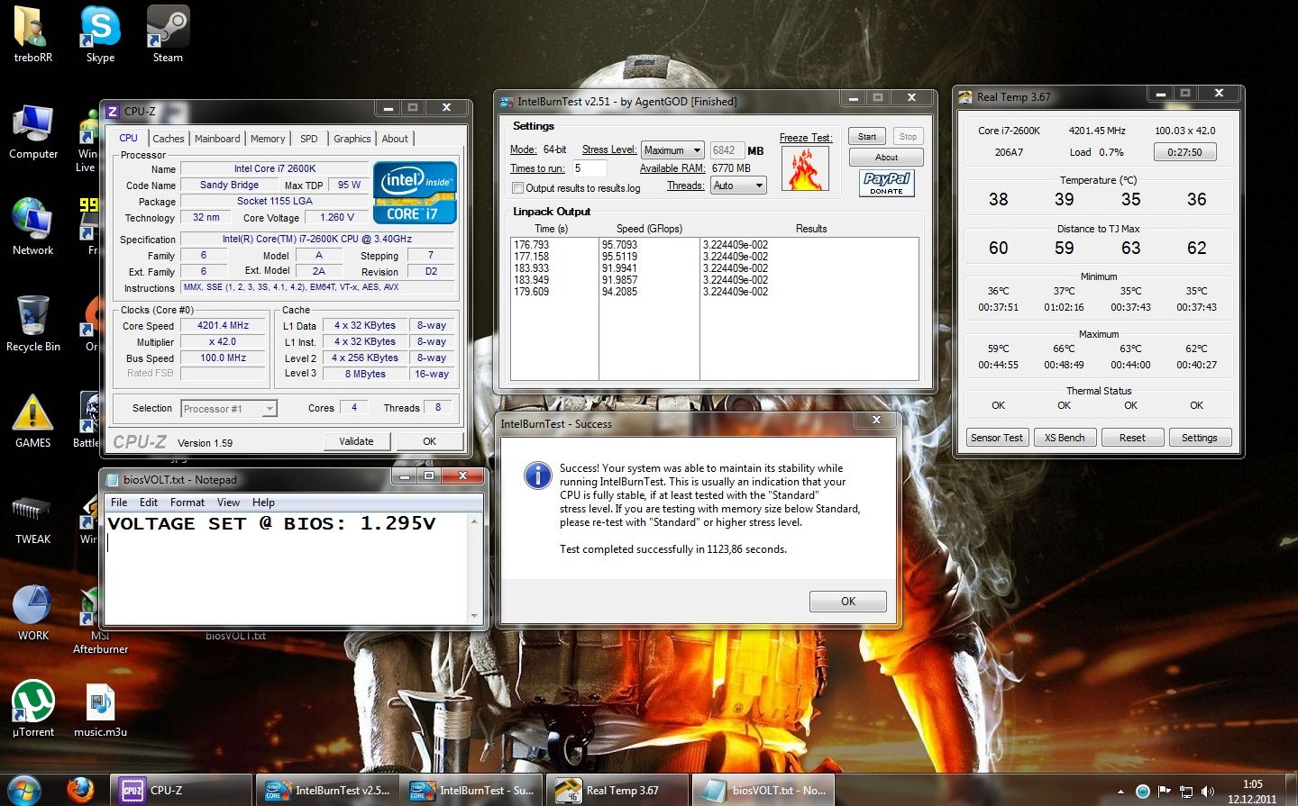Image resolution: width=1298 pixels, height=806 pixels.
Task: Click the Reset button in Real Temp
Action: pos(1132,438)
